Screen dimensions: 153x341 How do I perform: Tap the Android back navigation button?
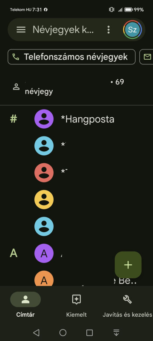pyautogui.click(x=36, y=332)
